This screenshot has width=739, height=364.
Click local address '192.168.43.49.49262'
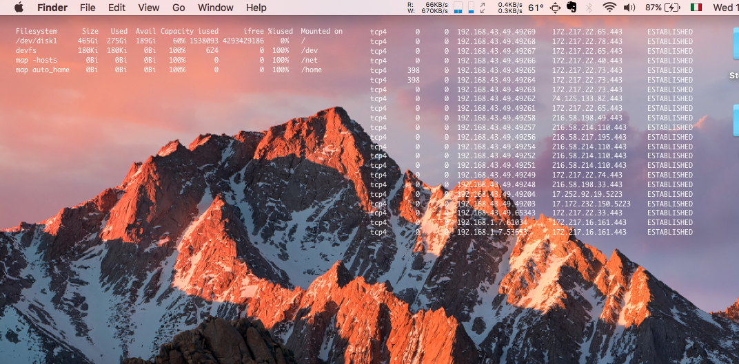(x=496, y=99)
